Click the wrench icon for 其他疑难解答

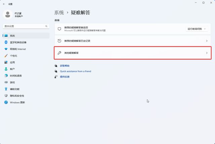click(x=59, y=53)
